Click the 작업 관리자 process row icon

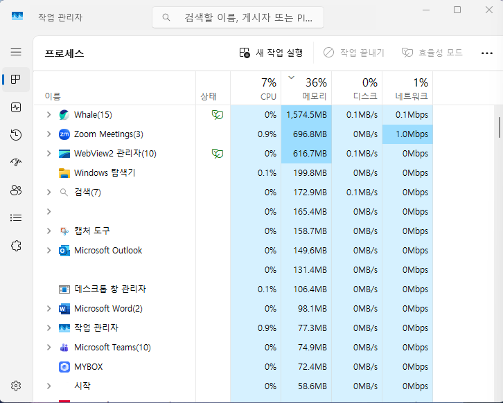64,328
